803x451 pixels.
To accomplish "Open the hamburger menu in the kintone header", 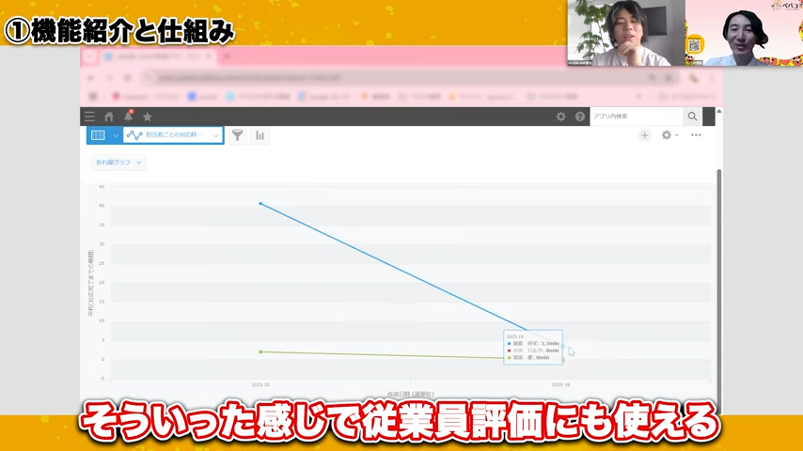I will point(89,117).
